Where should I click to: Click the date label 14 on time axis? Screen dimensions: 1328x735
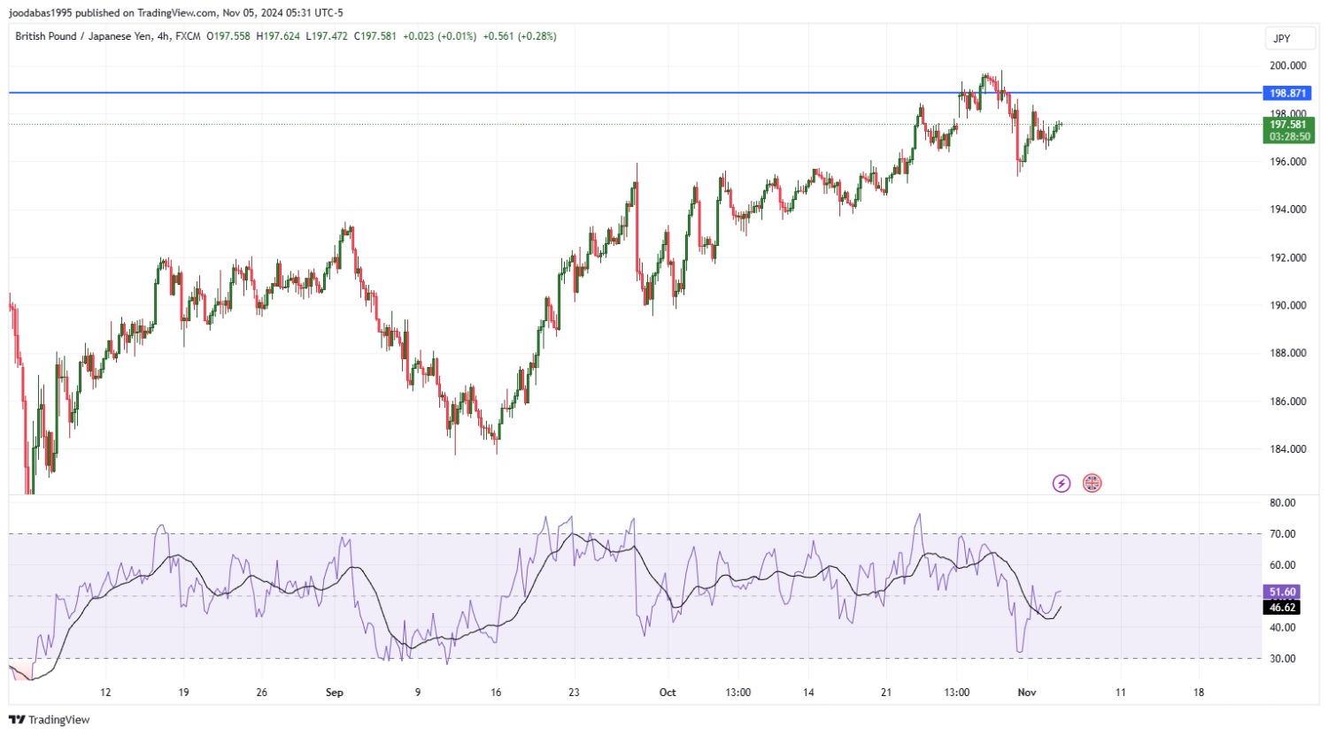point(808,693)
